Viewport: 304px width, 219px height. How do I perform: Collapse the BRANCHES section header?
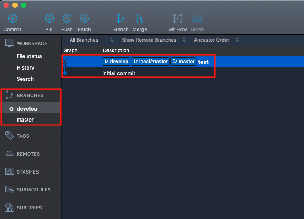coord(30,95)
